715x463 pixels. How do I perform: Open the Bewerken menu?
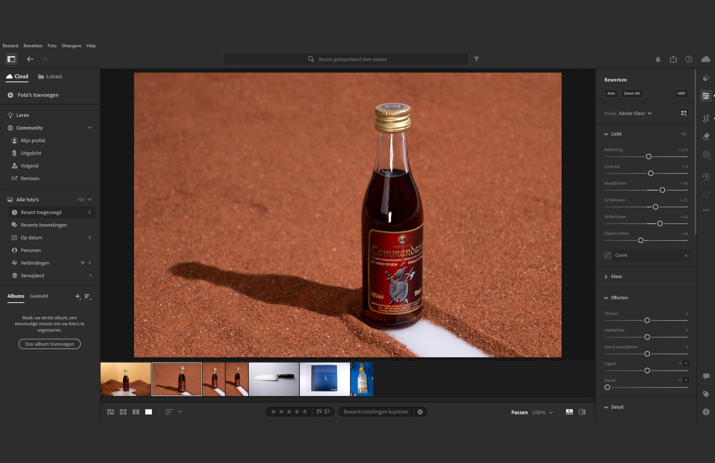[x=33, y=46]
